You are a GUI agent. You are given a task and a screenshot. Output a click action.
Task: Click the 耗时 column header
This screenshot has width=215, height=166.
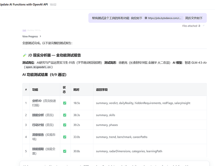click(x=76, y=90)
